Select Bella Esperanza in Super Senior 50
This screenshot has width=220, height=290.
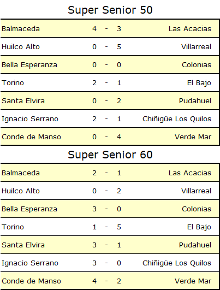point(29,65)
